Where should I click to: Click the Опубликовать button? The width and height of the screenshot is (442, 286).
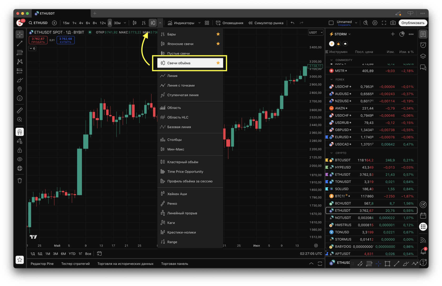(x=413, y=23)
